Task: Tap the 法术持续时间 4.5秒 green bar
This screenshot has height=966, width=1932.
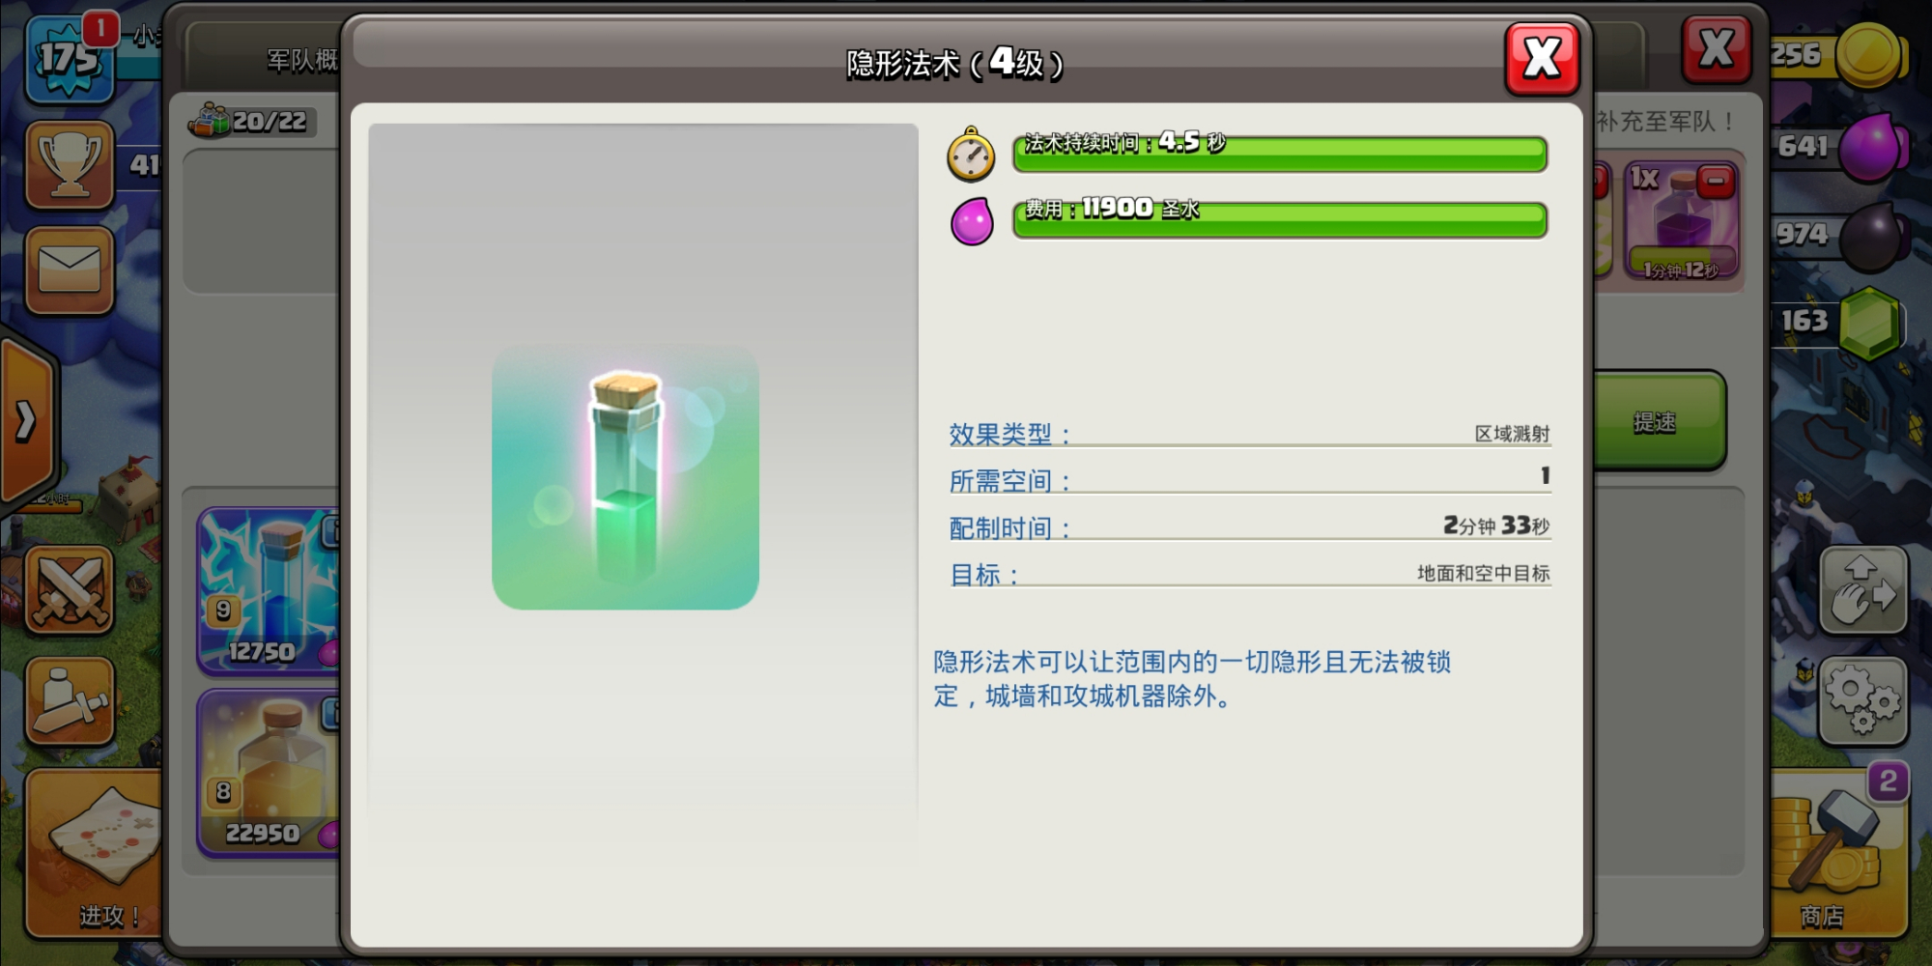Action: (x=1280, y=153)
